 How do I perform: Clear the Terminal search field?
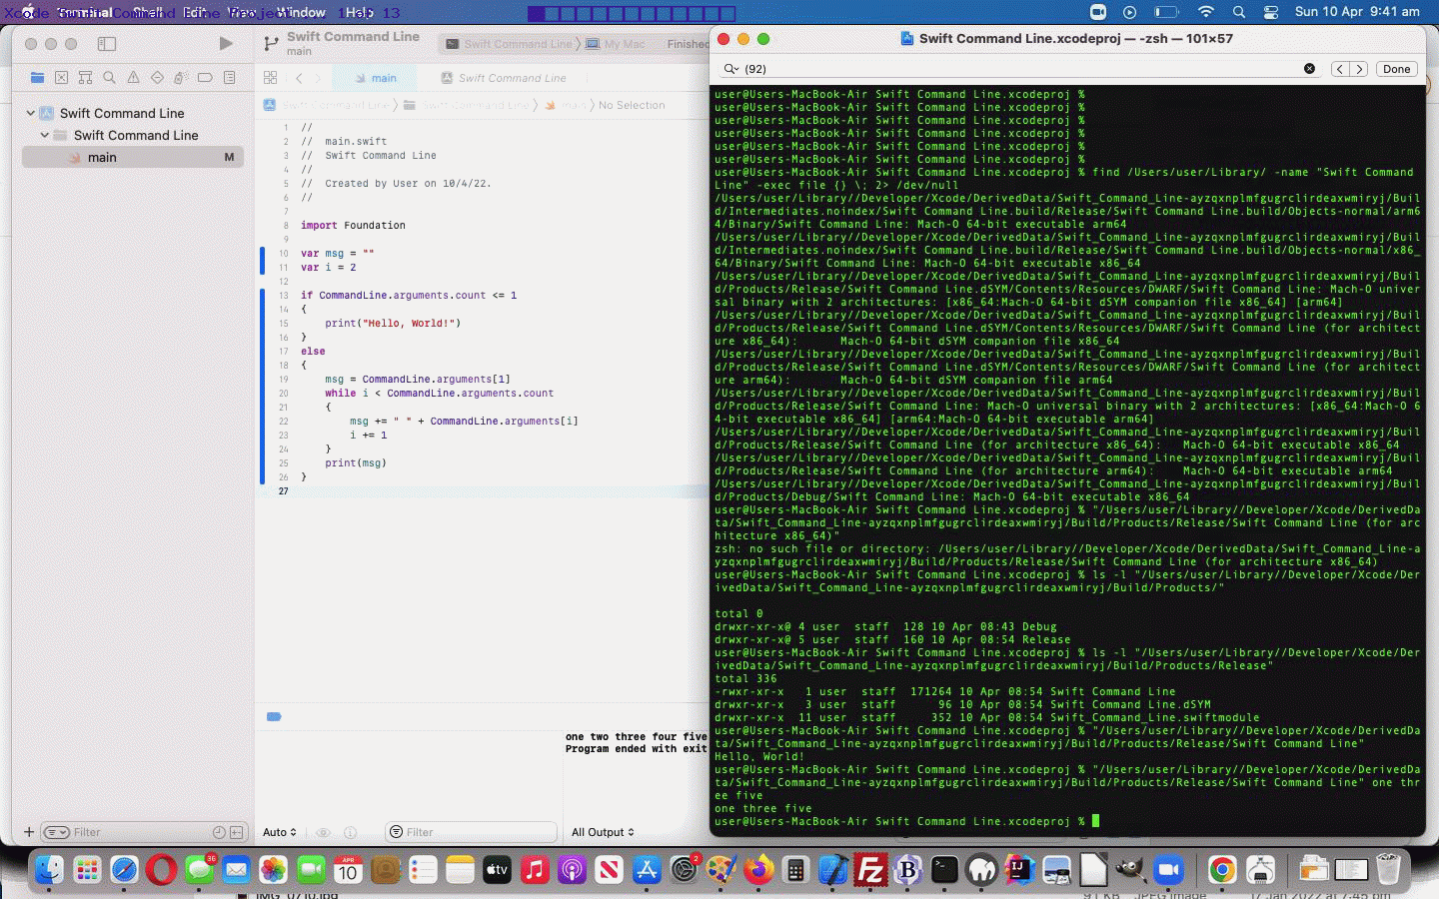point(1309,69)
